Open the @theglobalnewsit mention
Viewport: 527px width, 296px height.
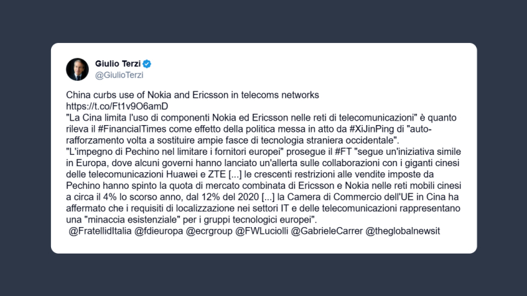pyautogui.click(x=403, y=230)
